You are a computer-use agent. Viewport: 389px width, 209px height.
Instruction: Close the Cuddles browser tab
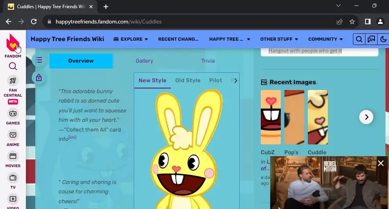91,7
